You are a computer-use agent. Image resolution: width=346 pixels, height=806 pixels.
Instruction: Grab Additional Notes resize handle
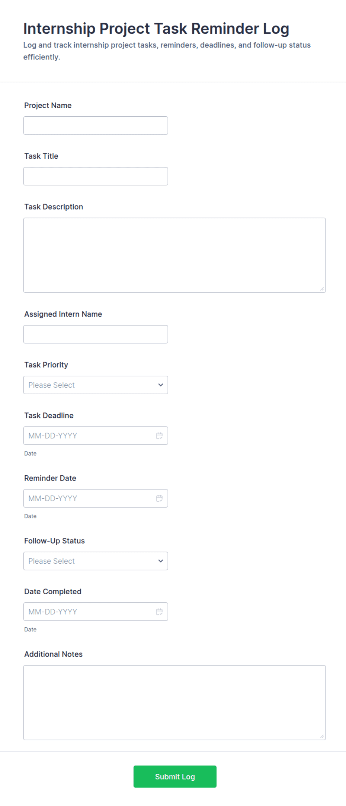(322, 736)
